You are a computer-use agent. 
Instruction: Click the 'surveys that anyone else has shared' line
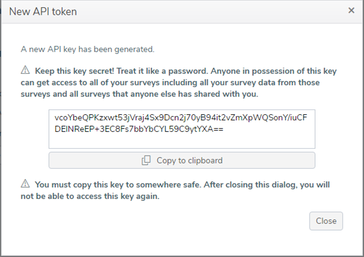139,94
